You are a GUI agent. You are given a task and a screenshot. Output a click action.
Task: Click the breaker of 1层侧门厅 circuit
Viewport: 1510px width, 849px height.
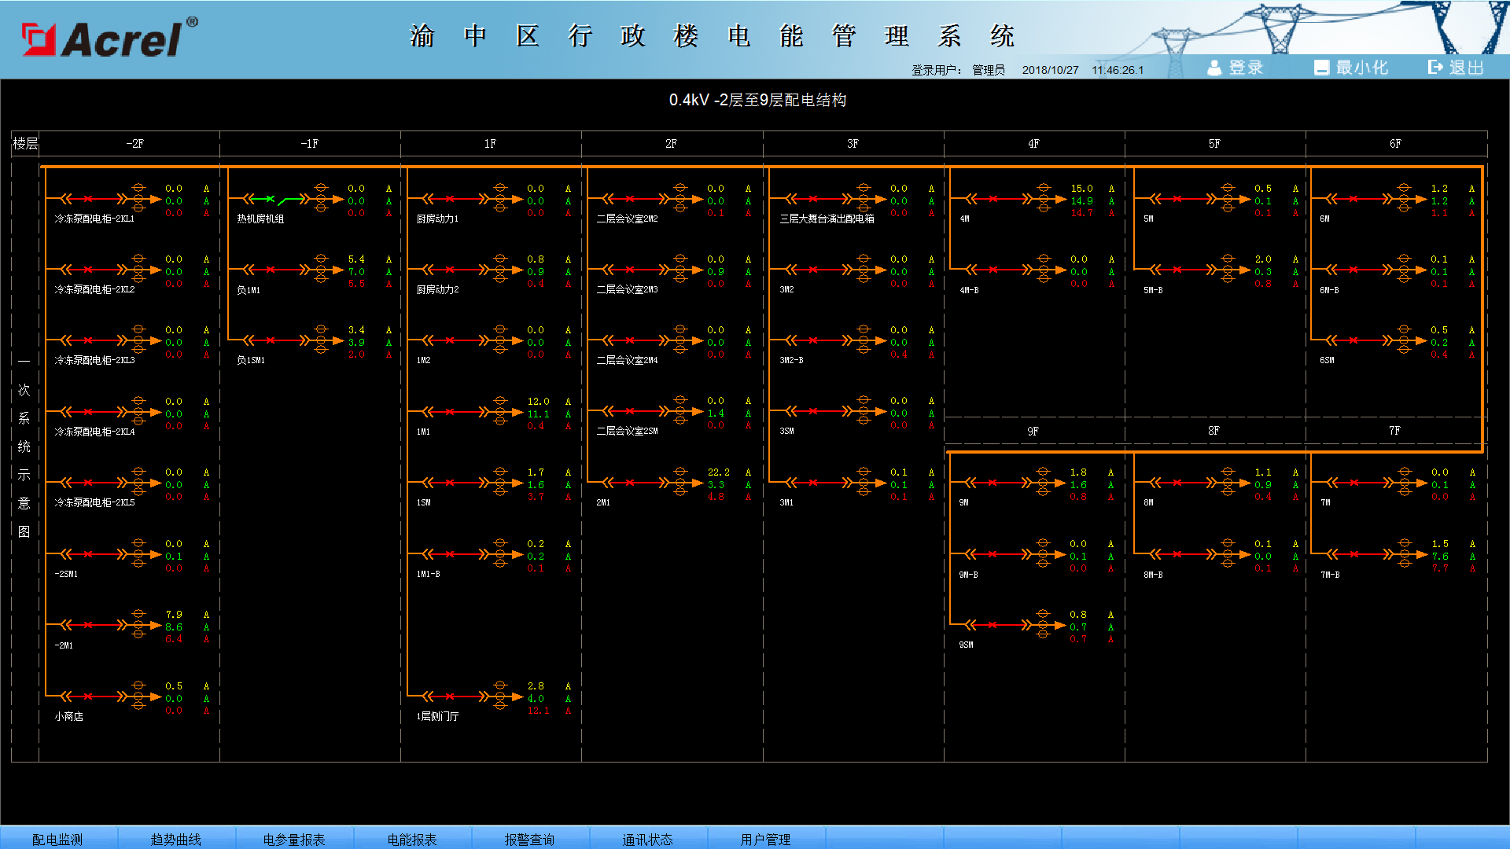point(450,696)
